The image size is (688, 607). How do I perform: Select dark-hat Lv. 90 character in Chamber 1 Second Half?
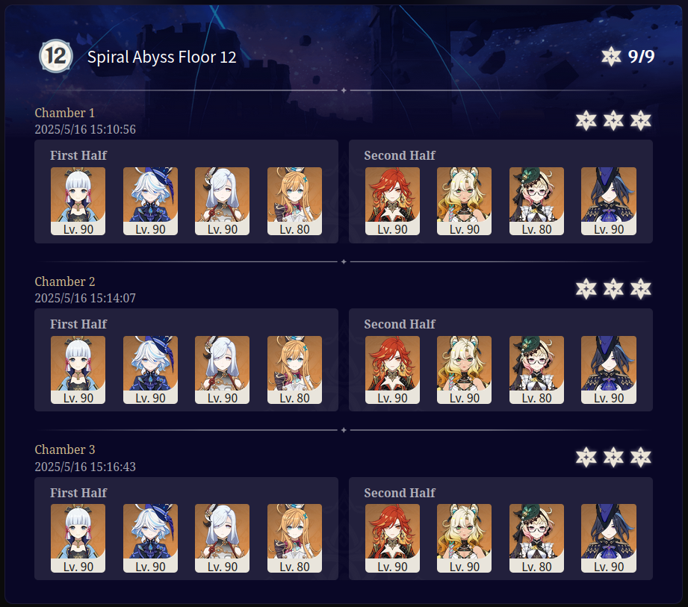click(609, 201)
